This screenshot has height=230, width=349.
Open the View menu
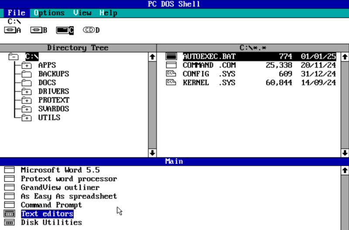click(x=82, y=13)
